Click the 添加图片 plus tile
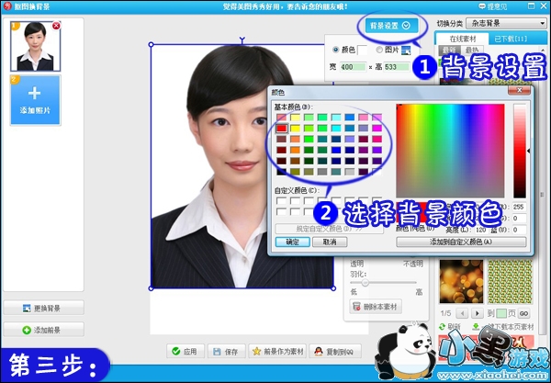Viewport: 551px width, 383px height. [x=34, y=99]
